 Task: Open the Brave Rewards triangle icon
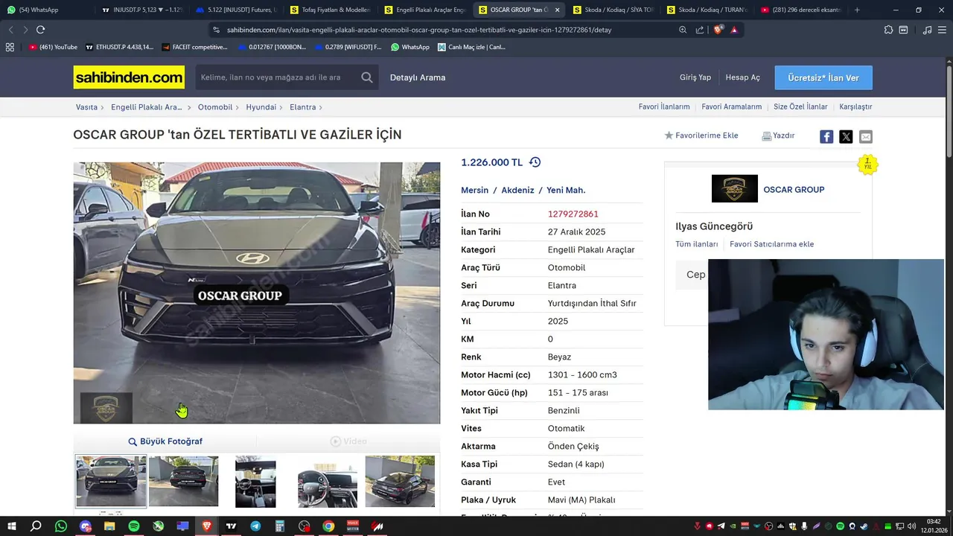click(x=734, y=30)
